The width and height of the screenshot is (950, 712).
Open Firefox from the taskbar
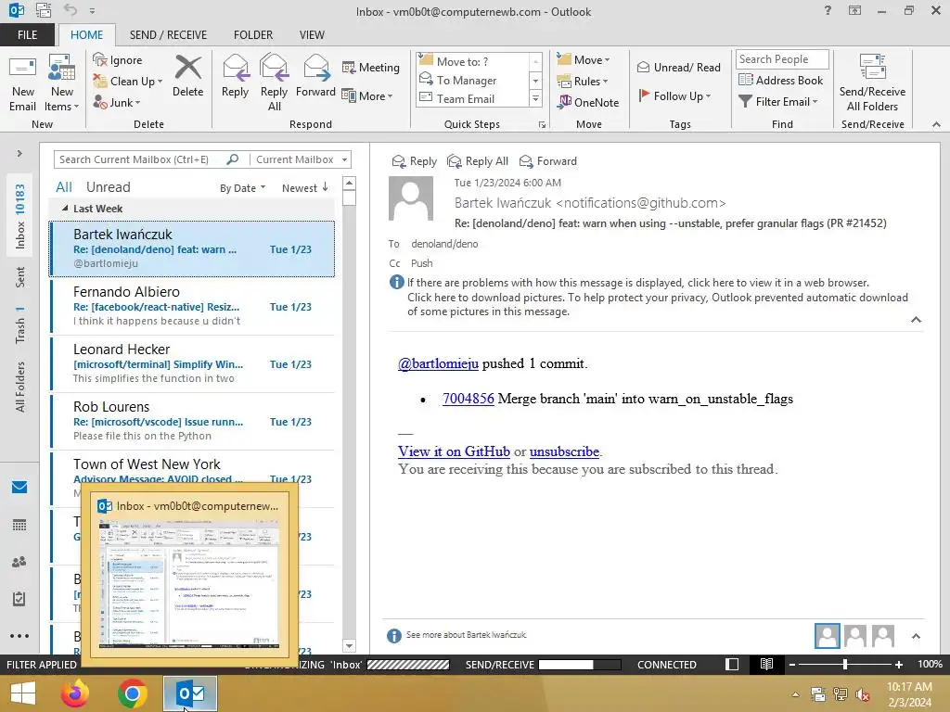coord(75,693)
